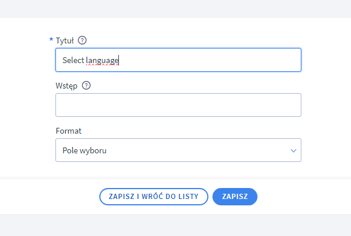
Task: Show tooltip for the intro field help
Action: point(87,86)
